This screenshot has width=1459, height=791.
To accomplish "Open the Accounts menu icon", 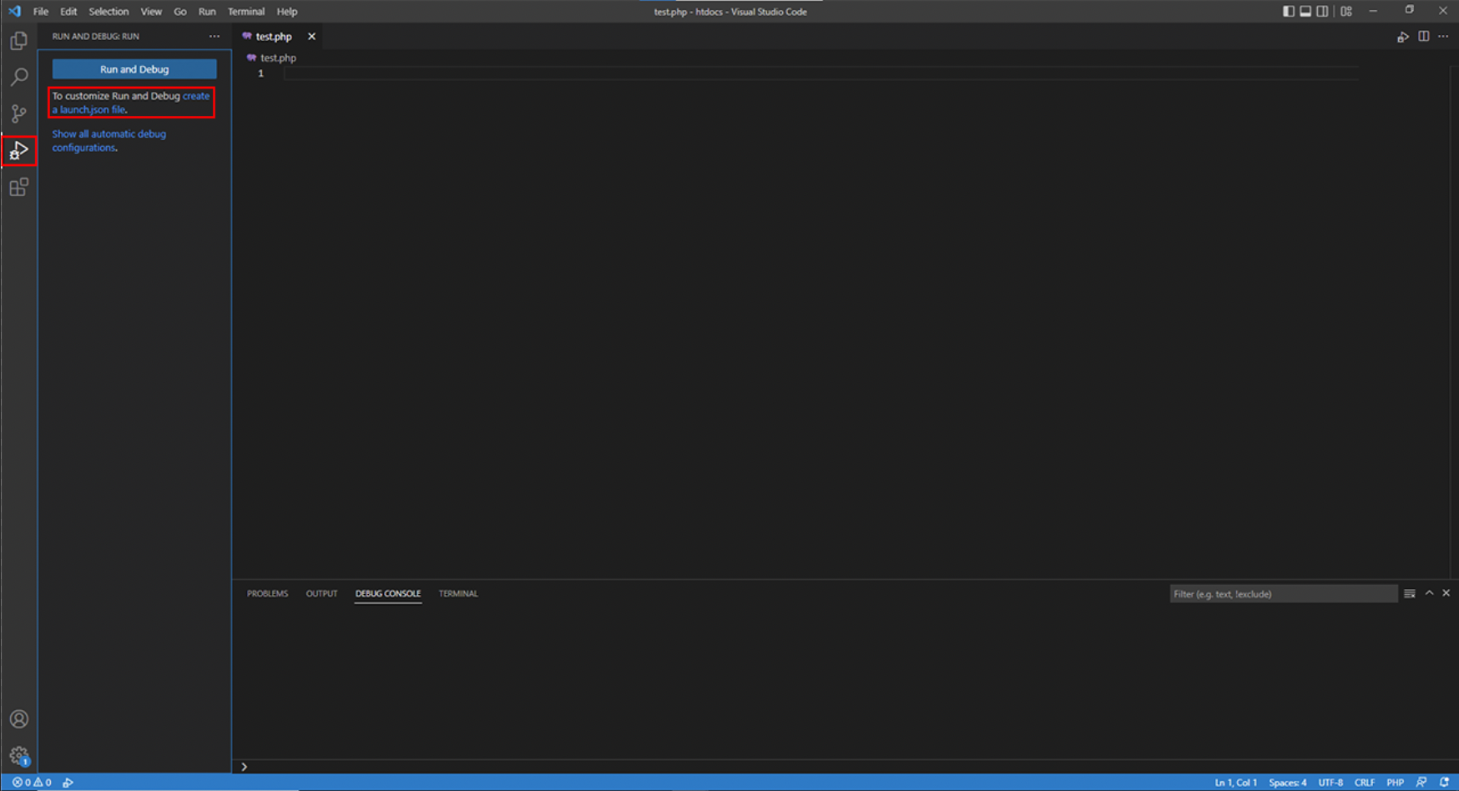I will pos(18,719).
